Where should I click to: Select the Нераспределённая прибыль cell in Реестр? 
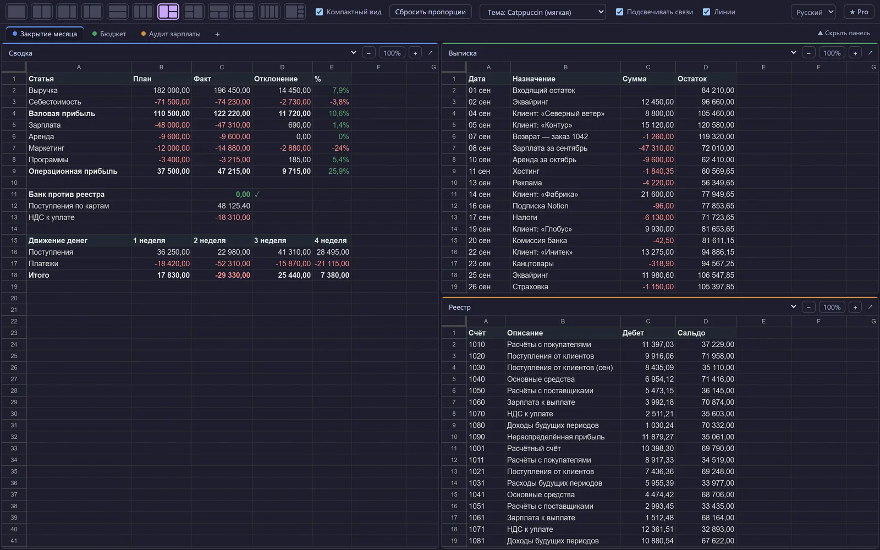pyautogui.click(x=563, y=437)
